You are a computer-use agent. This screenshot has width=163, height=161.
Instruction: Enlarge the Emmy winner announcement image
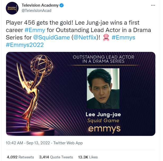pos(80,94)
